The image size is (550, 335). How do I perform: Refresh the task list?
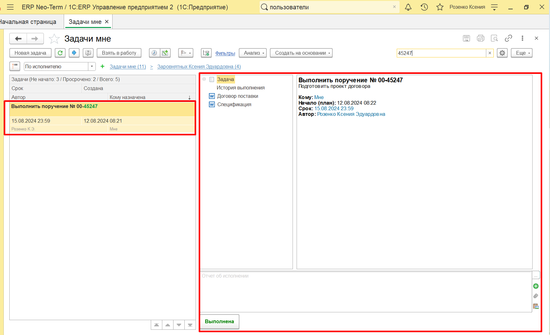pyautogui.click(x=60, y=53)
